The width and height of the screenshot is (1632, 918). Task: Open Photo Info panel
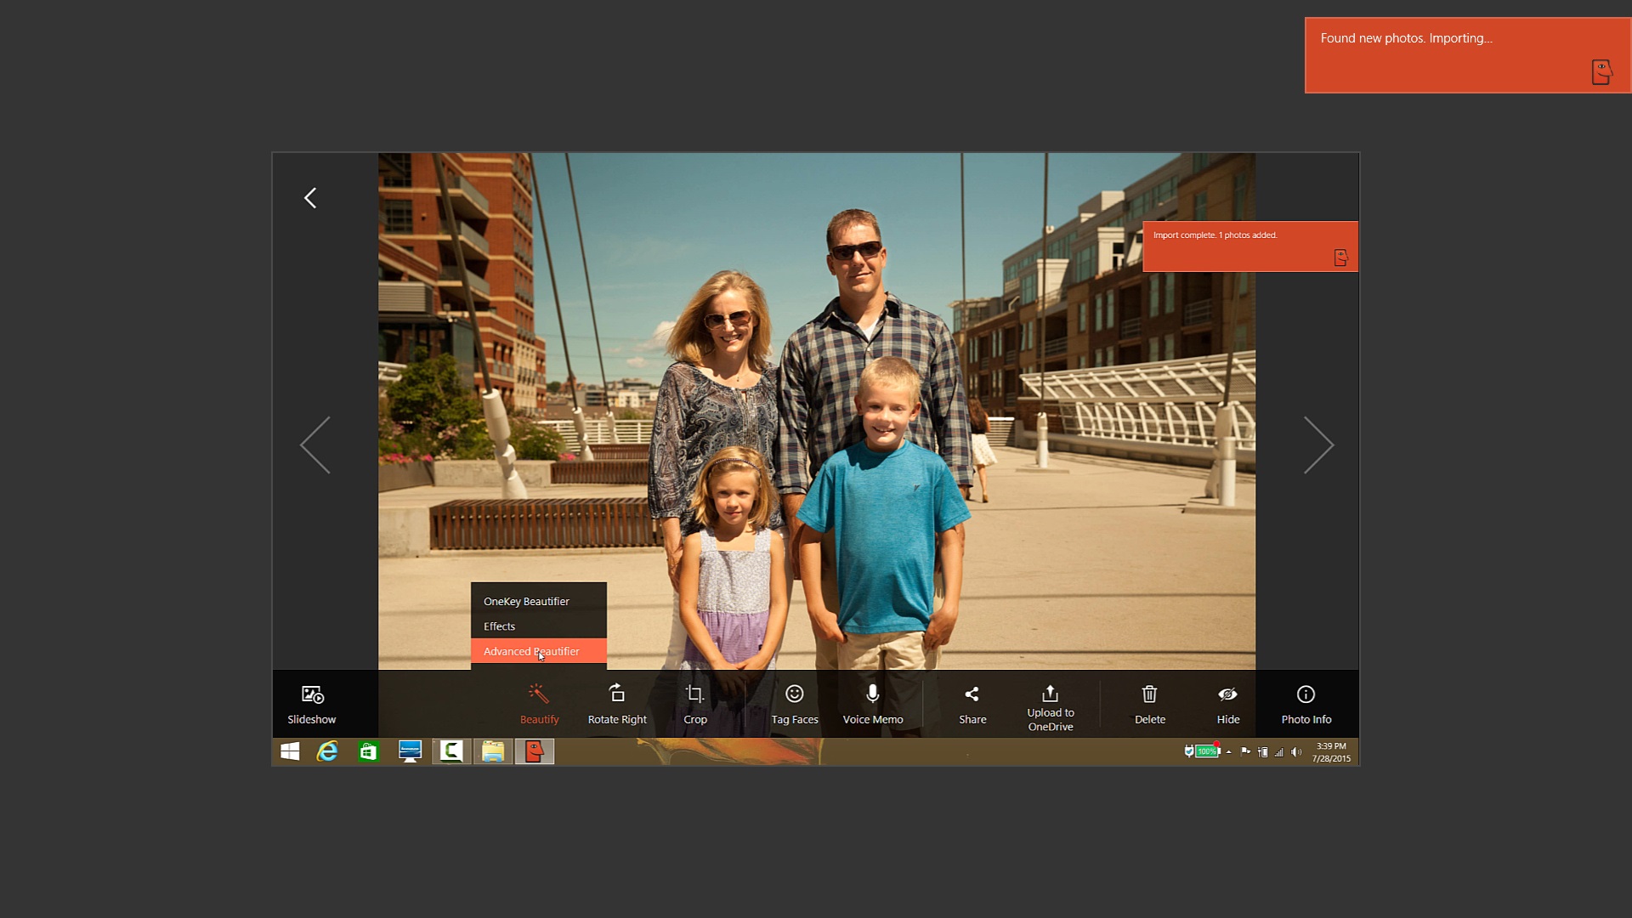tap(1306, 704)
